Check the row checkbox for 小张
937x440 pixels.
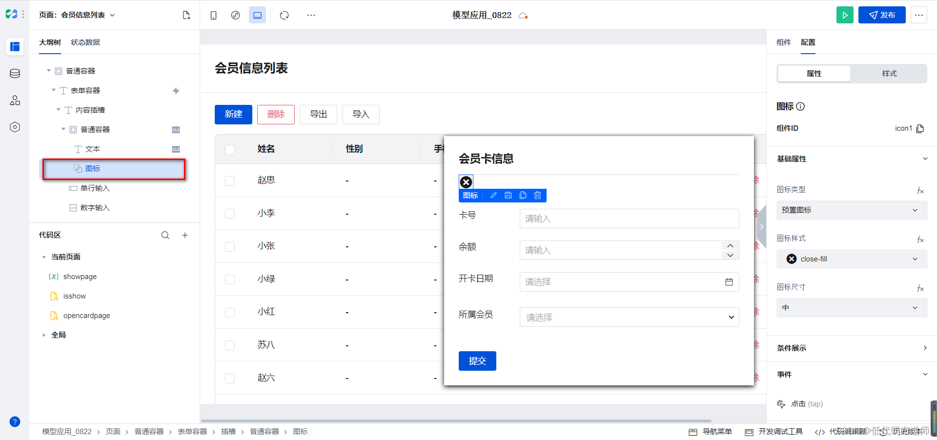tap(230, 247)
